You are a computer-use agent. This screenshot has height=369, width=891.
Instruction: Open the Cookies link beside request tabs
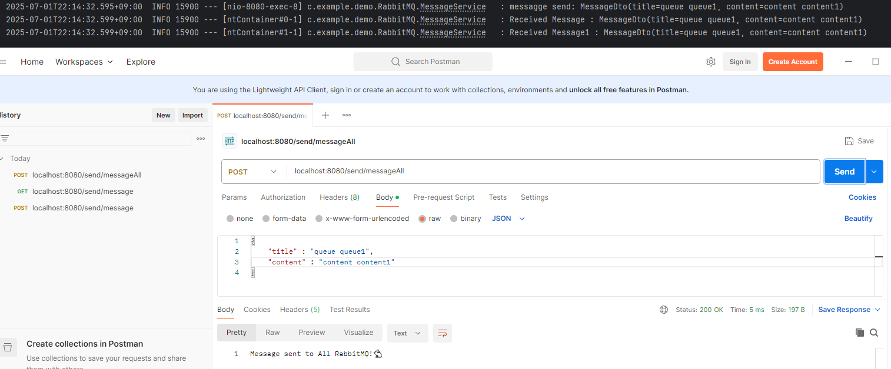pos(862,197)
